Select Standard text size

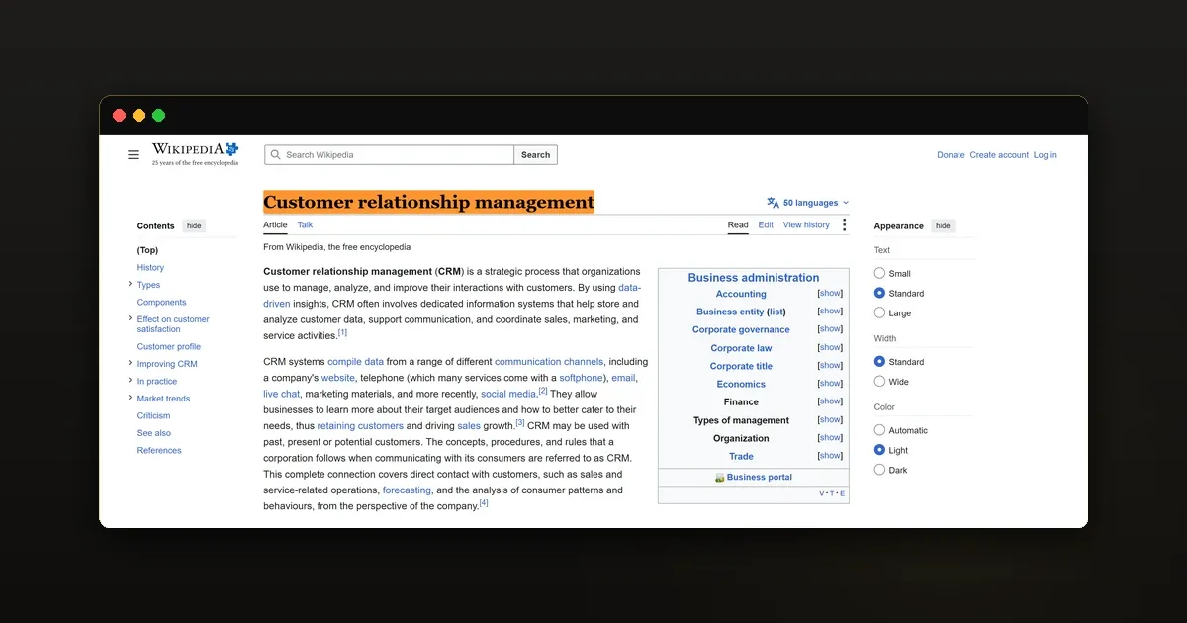(x=879, y=293)
